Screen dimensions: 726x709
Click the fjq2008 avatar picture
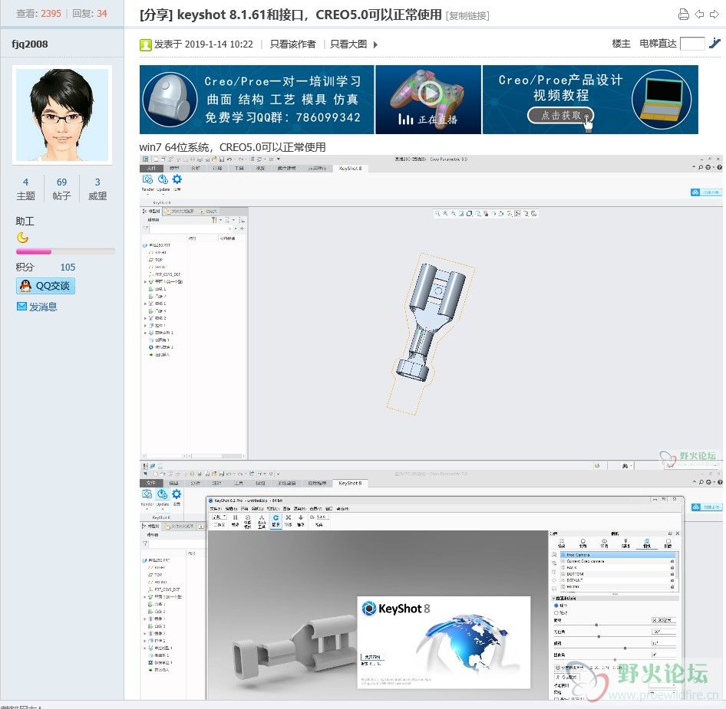(x=62, y=115)
